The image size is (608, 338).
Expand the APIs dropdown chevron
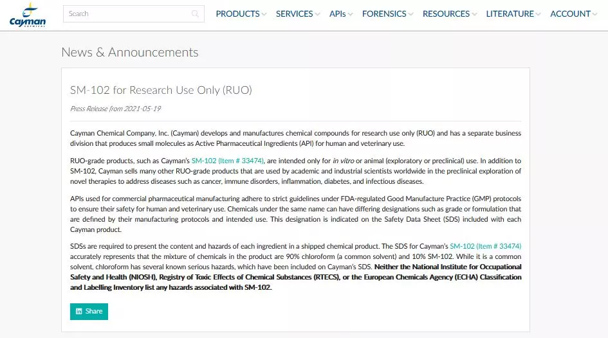[351, 14]
